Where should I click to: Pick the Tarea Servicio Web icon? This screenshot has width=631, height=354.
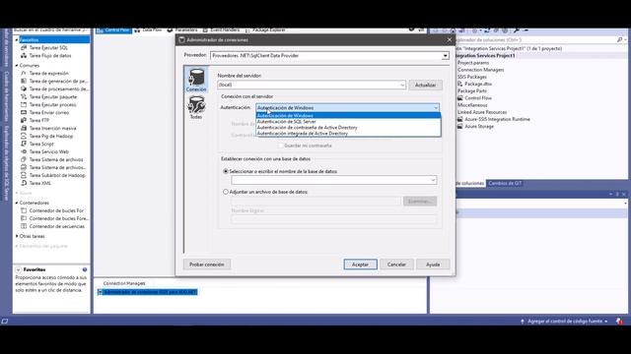point(24,151)
